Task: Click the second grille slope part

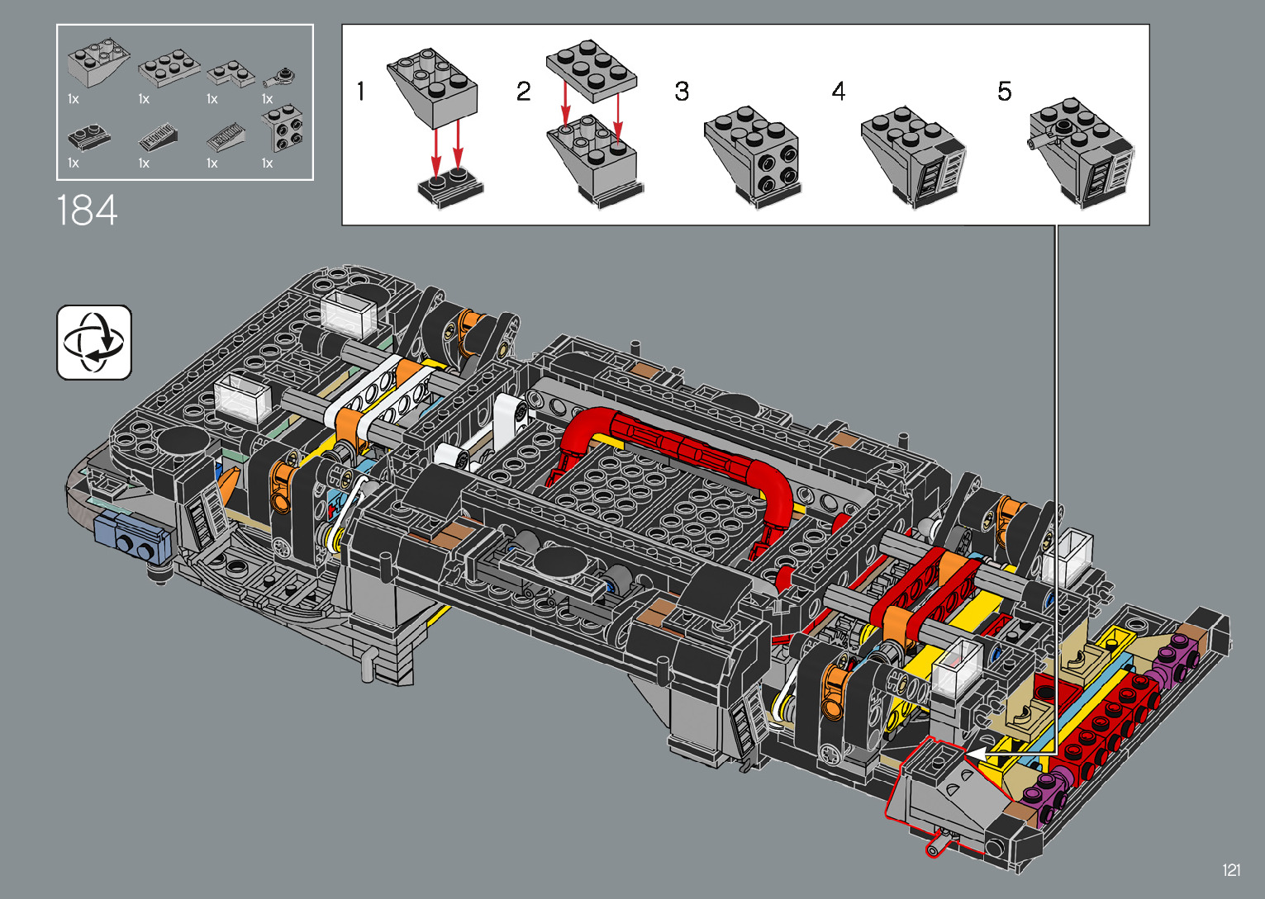Action: point(225,135)
